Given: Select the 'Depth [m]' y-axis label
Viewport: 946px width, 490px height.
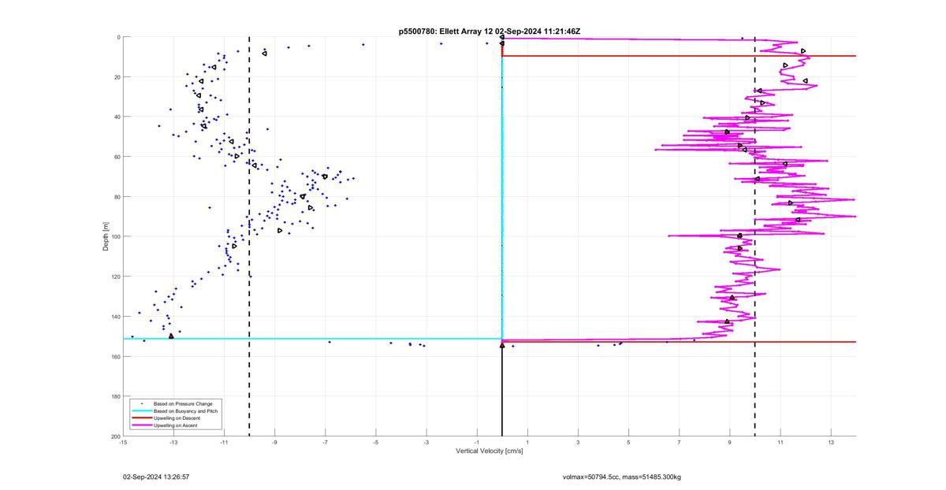Looking at the screenshot, I should tap(106, 236).
